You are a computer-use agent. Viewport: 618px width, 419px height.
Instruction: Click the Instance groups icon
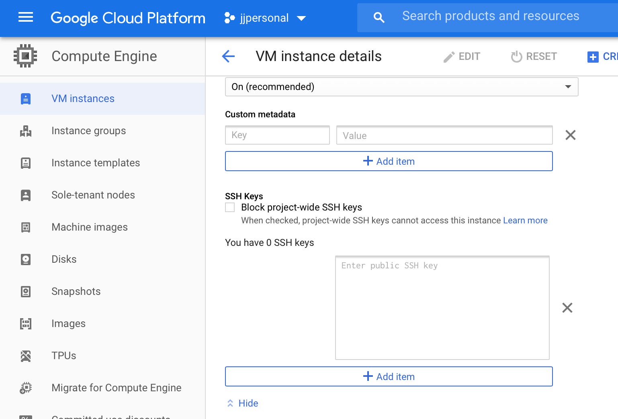click(x=26, y=131)
